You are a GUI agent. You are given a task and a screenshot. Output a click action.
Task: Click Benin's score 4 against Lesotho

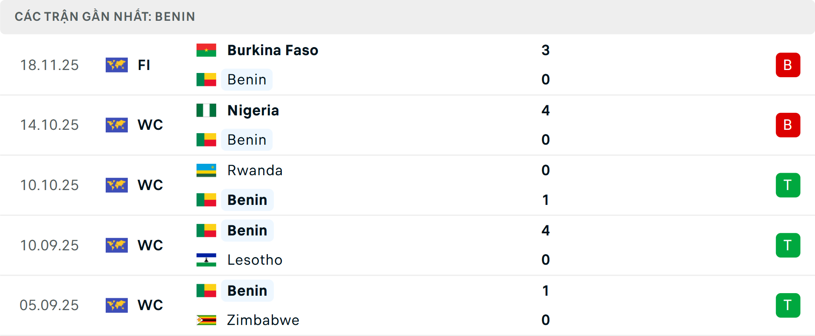(x=545, y=230)
